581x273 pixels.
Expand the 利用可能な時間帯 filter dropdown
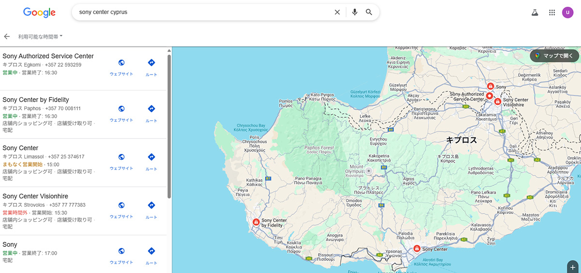pos(41,36)
